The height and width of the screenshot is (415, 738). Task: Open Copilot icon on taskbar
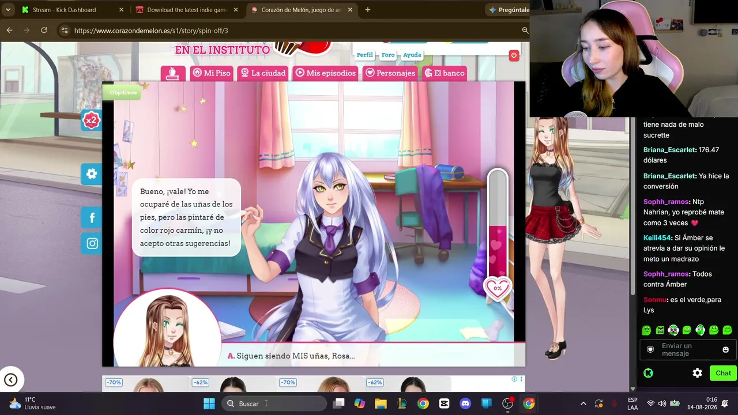(360, 403)
